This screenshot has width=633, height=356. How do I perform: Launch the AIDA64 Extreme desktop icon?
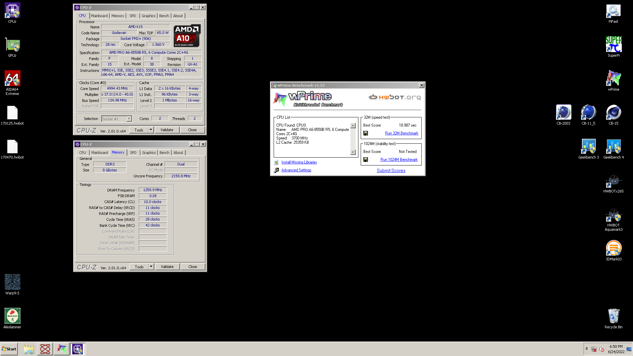(x=12, y=82)
